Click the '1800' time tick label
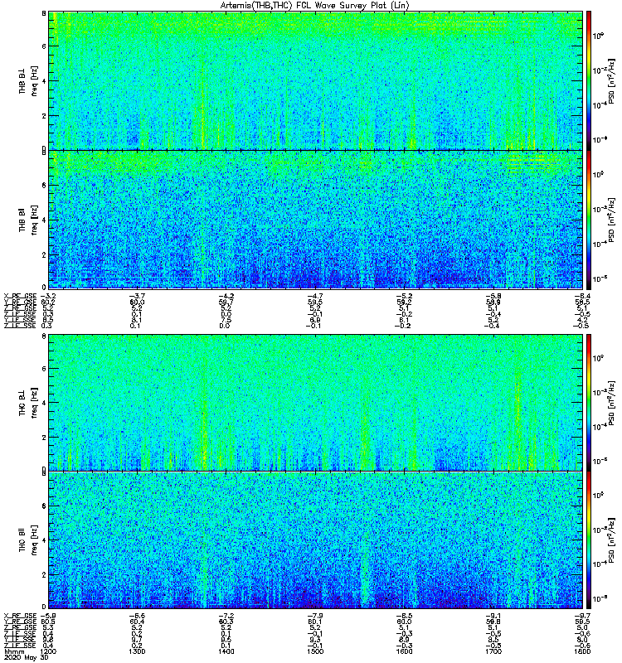Image resolution: width=622 pixels, height=663 pixels. [x=582, y=651]
